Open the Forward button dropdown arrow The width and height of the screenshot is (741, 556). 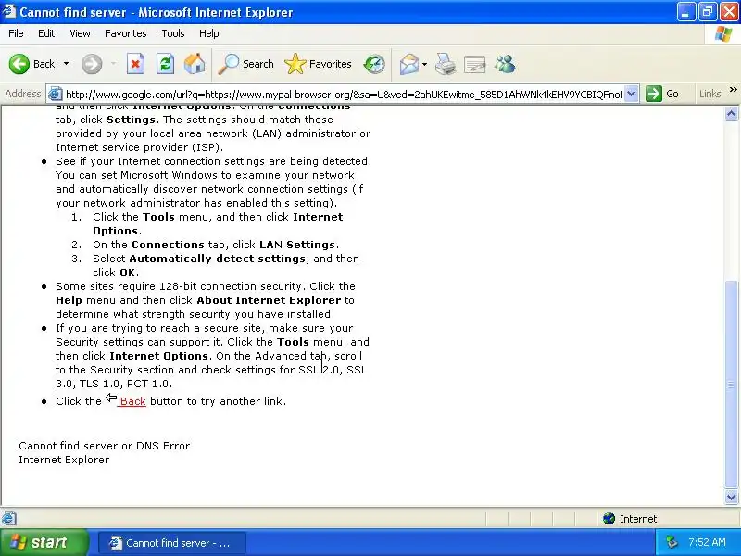(113, 64)
